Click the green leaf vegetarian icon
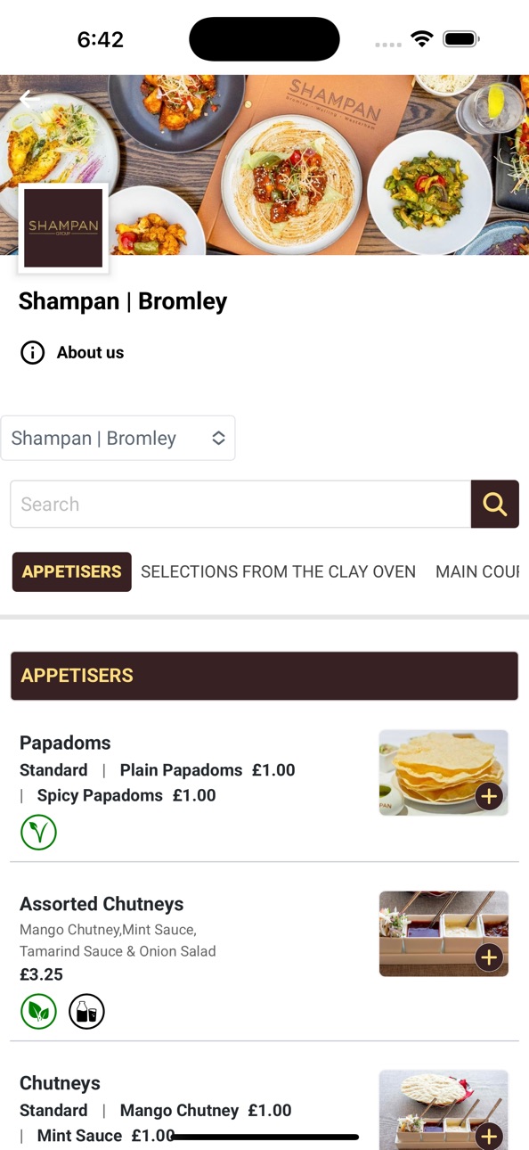The image size is (529, 1150). click(38, 1012)
